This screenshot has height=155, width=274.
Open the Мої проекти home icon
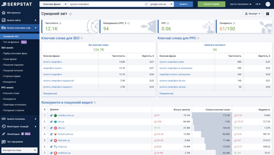coord(3,12)
